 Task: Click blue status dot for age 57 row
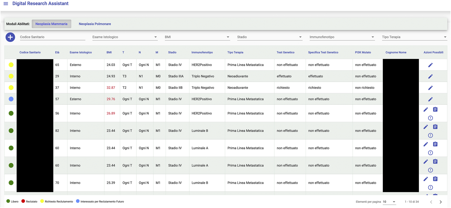click(11, 99)
